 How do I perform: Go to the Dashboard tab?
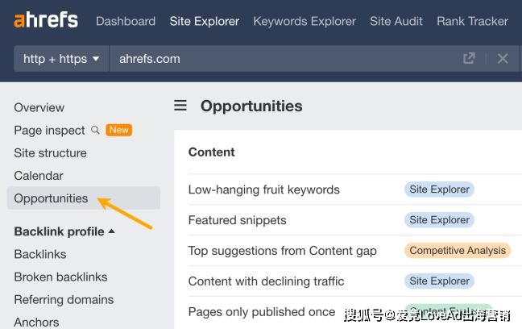pos(126,21)
